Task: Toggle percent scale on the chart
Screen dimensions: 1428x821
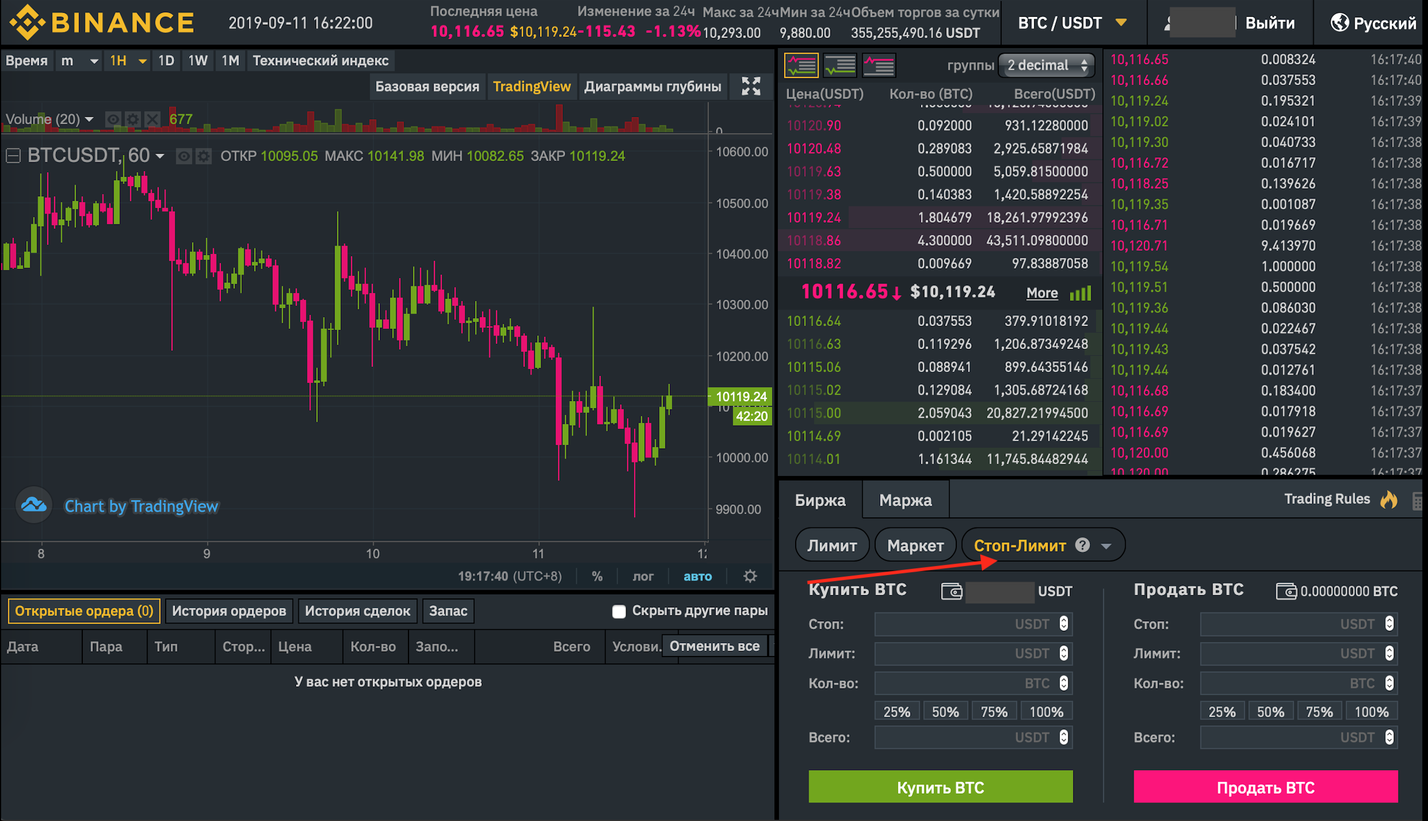Action: [x=596, y=575]
